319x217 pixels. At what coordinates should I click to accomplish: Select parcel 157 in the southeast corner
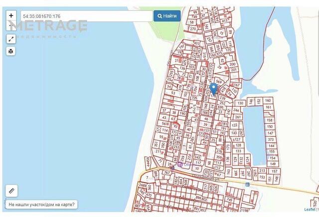pos(275,171)
